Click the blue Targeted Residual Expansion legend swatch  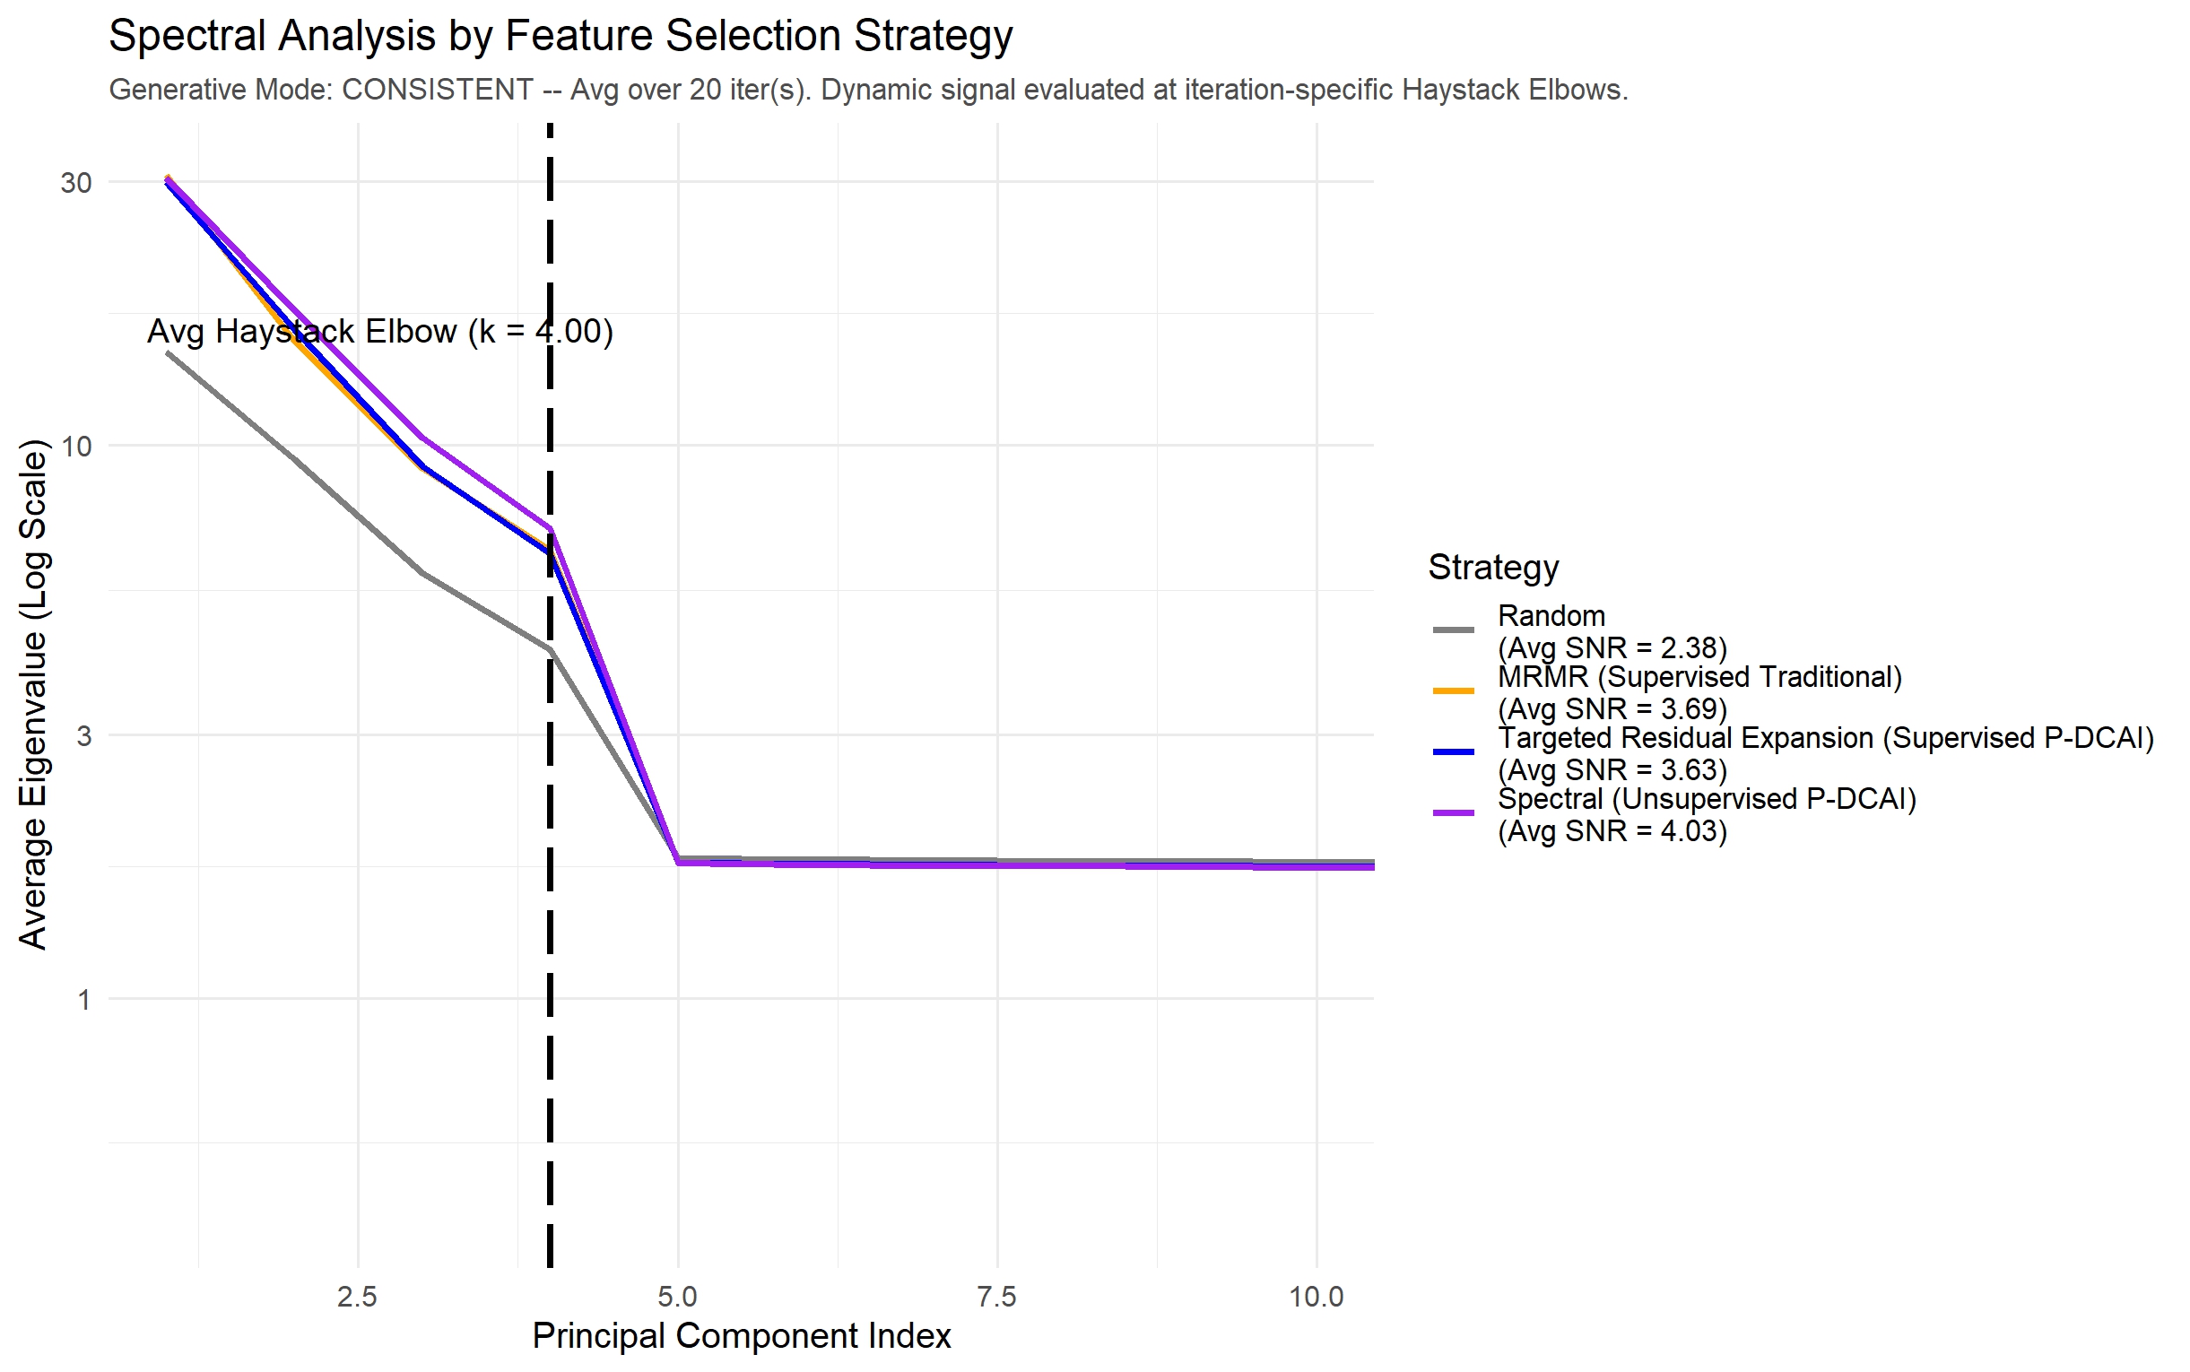(x=1454, y=752)
